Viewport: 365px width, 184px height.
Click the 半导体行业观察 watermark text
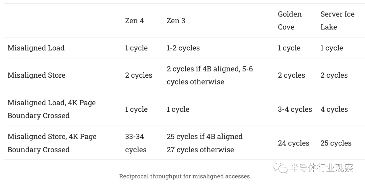coord(321,168)
